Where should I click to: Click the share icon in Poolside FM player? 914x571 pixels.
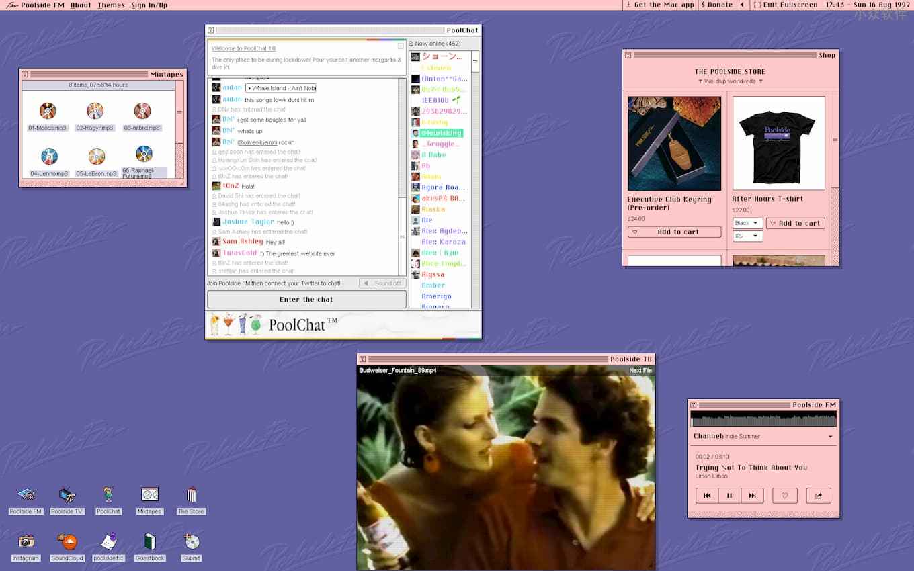point(818,496)
